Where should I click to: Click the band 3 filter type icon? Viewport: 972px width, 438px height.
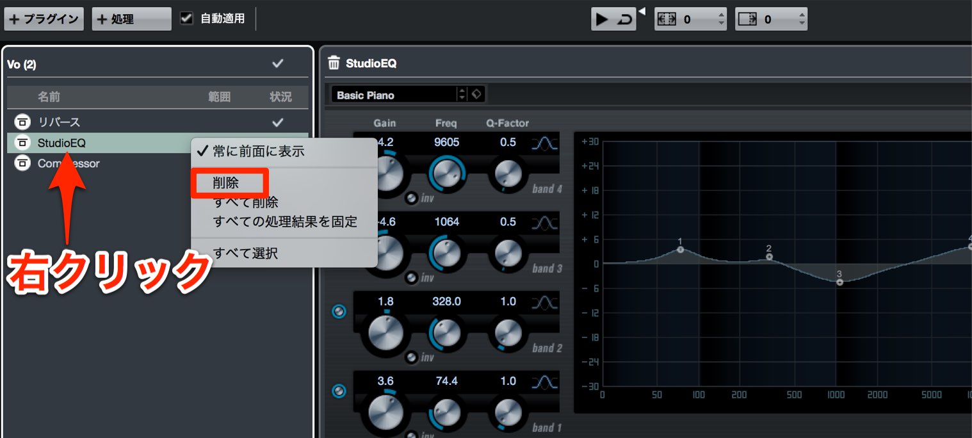click(x=545, y=222)
